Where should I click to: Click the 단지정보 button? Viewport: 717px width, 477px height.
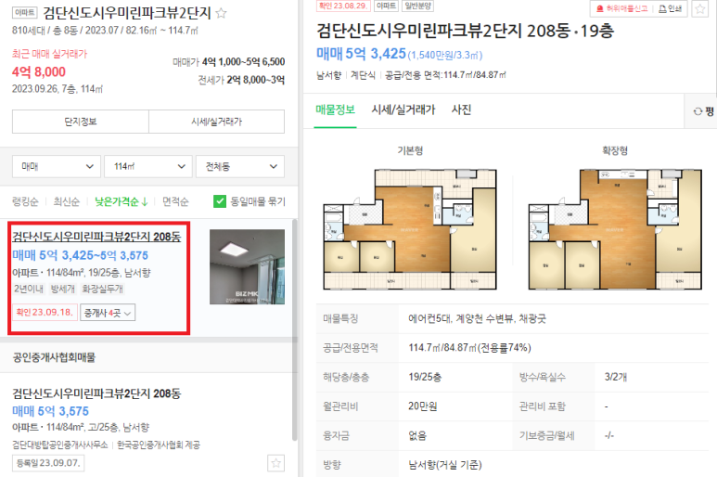(81, 122)
